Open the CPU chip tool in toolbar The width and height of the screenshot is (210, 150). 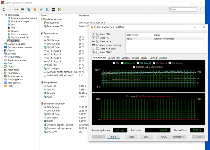[x=16, y=9]
